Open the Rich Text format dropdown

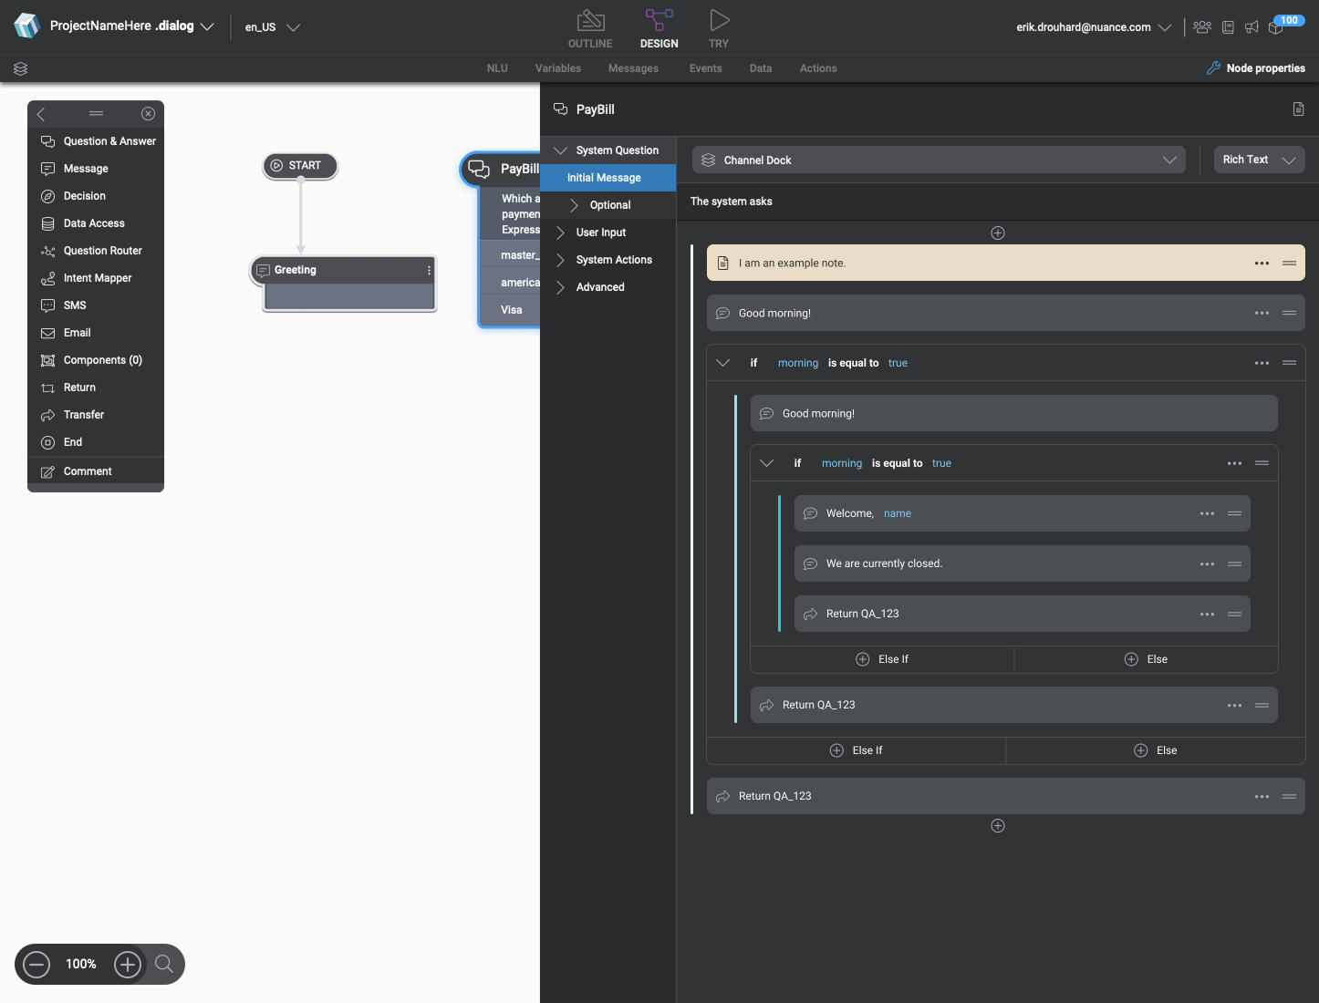pos(1259,160)
